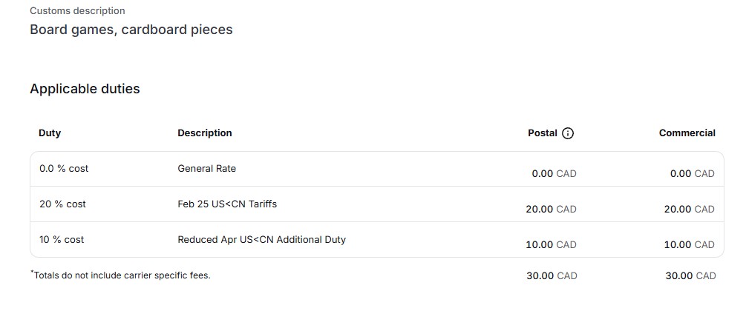Click Board games, cardboard pieces text
Screen dimensions: 746x311
point(131,30)
